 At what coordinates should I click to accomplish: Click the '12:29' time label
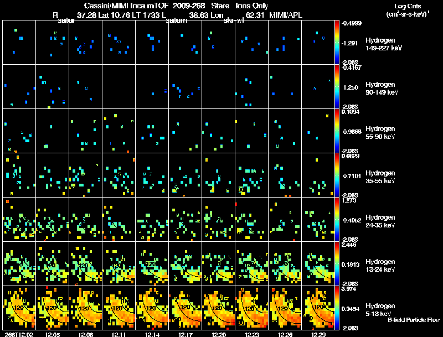point(318,334)
